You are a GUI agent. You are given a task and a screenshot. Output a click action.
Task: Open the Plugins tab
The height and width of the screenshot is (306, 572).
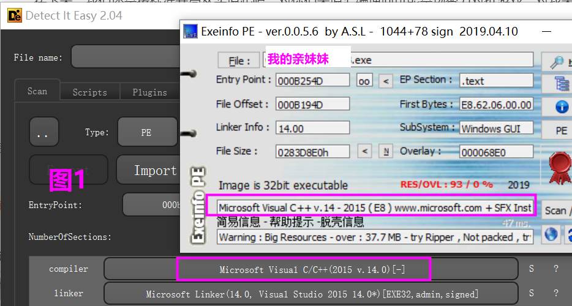pos(149,92)
